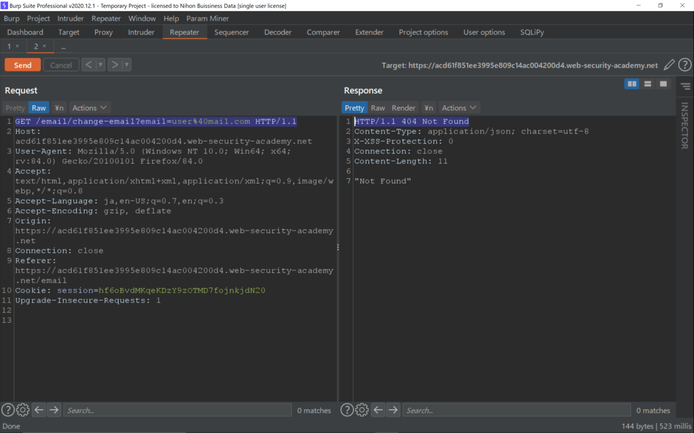This screenshot has width=694, height=433.
Task: Go forward in request history
Action: [115, 65]
